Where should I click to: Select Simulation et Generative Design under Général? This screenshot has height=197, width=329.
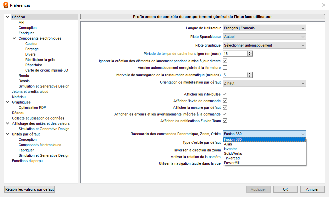coord(44,86)
